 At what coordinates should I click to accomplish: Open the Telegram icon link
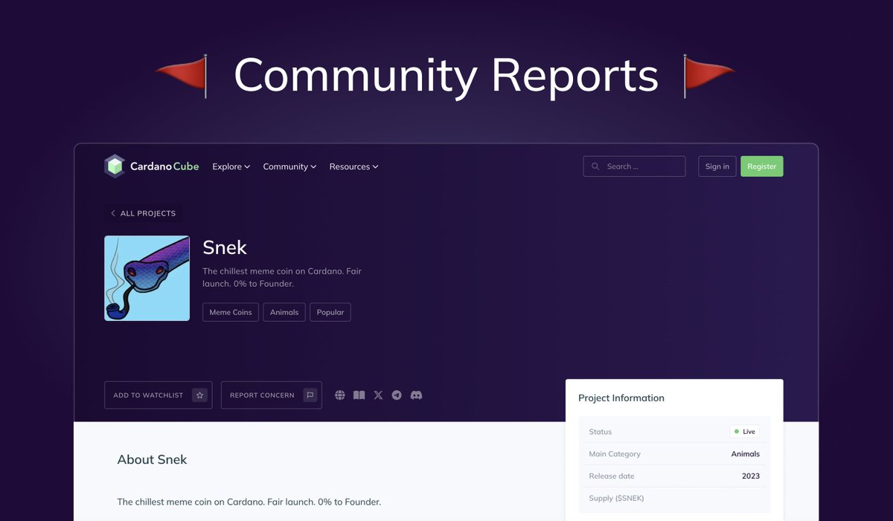397,395
